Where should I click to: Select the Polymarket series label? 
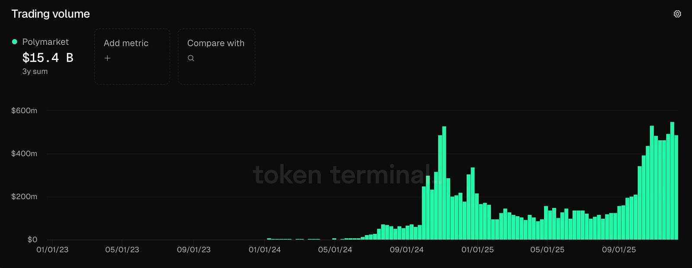[45, 42]
